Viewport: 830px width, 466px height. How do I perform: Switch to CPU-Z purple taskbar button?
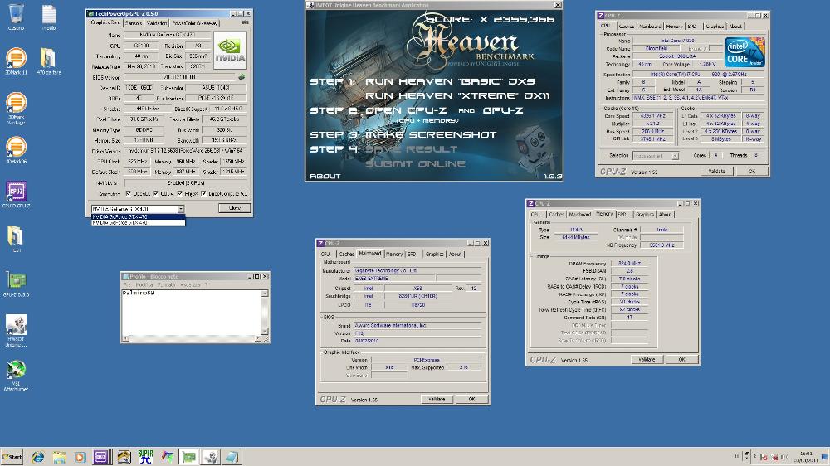[x=101, y=457]
